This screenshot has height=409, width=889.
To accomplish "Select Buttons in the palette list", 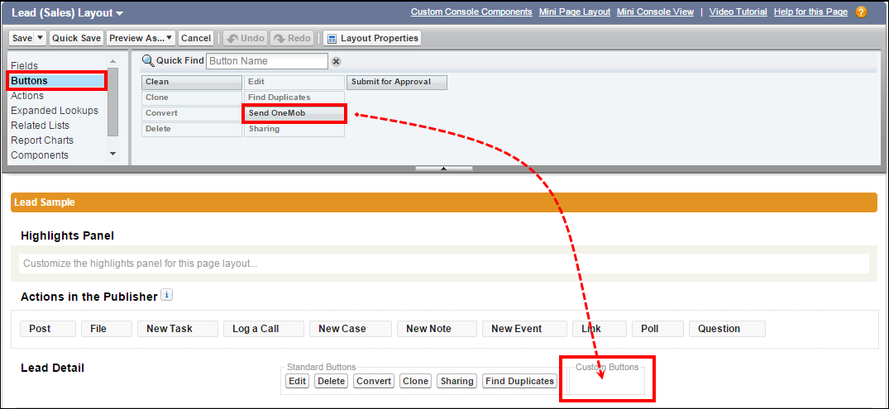I will 57,81.
